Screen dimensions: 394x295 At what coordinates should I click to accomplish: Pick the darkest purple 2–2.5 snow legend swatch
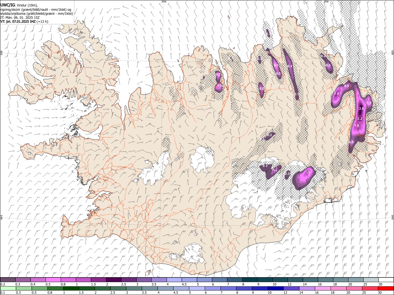pyautogui.click(x=113, y=280)
